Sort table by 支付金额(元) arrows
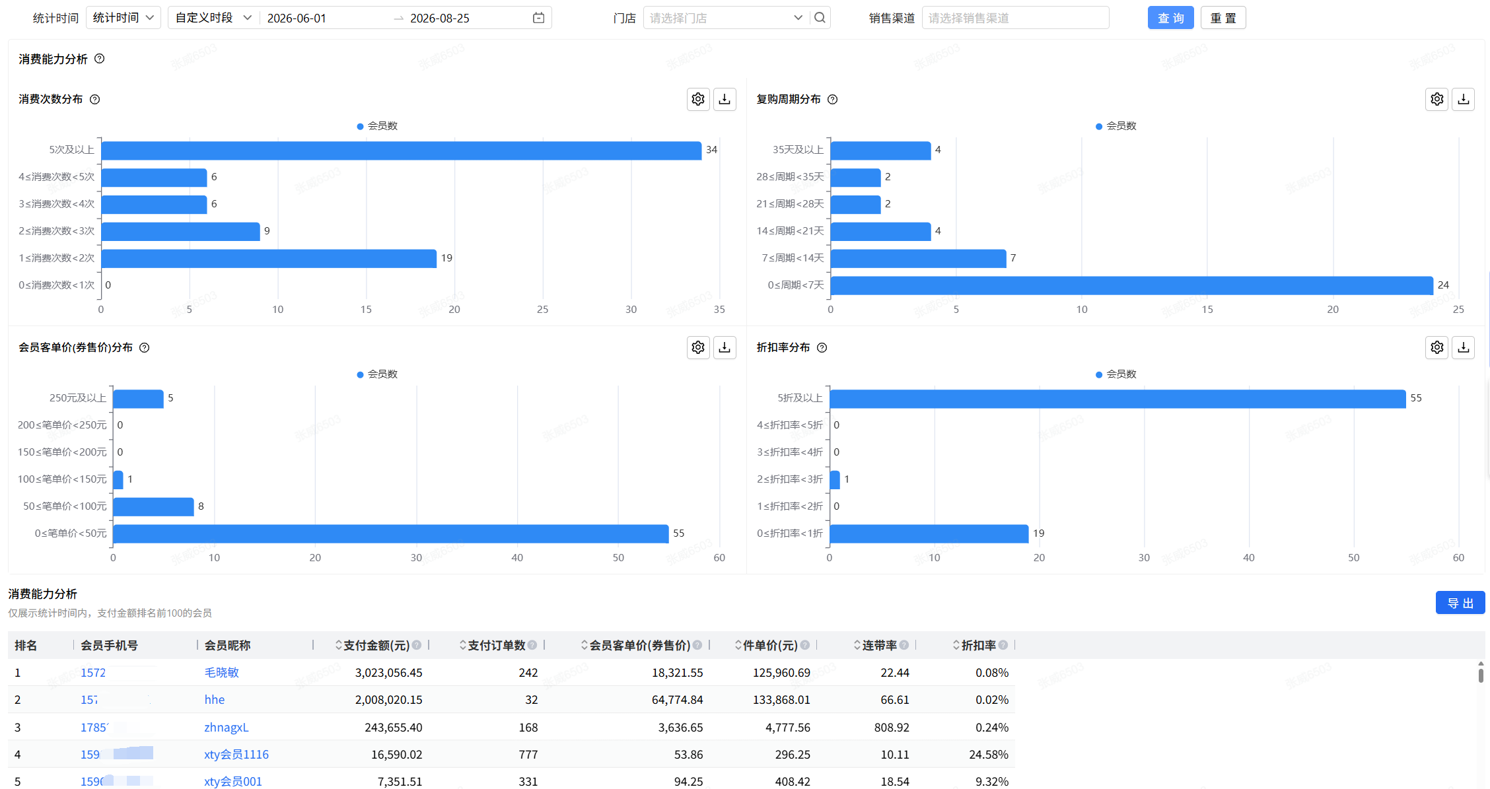The height and width of the screenshot is (789, 1490). coord(339,645)
